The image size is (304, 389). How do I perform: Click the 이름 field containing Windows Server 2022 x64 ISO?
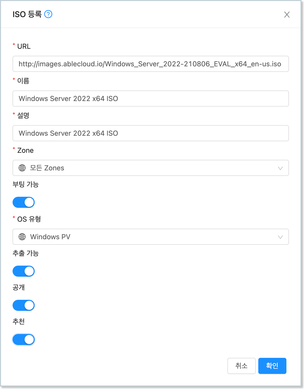[150, 99]
